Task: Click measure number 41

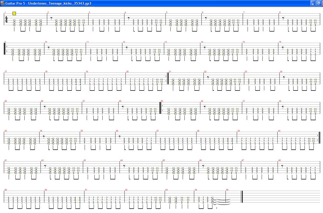Action: [6, 160]
